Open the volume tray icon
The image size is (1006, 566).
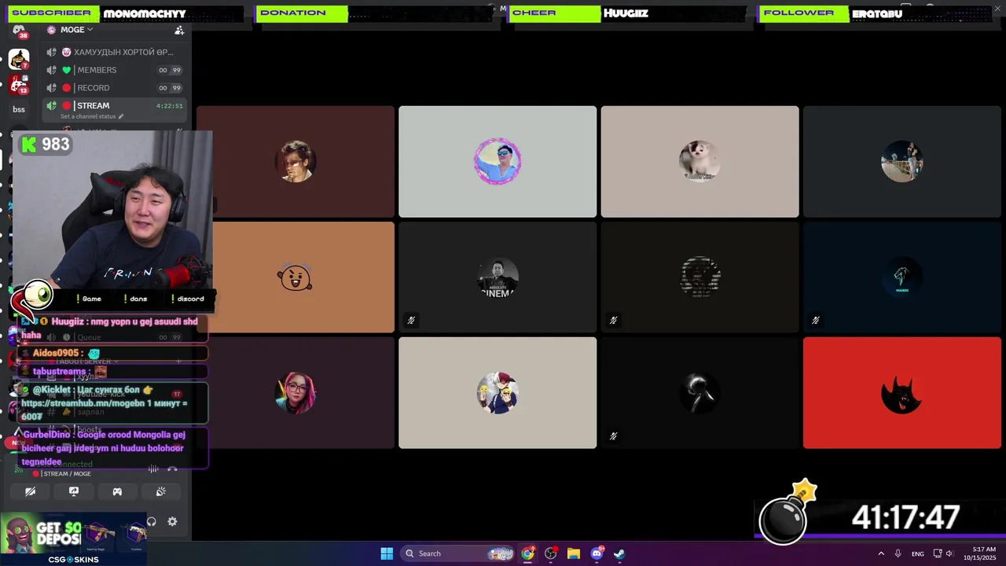click(949, 553)
